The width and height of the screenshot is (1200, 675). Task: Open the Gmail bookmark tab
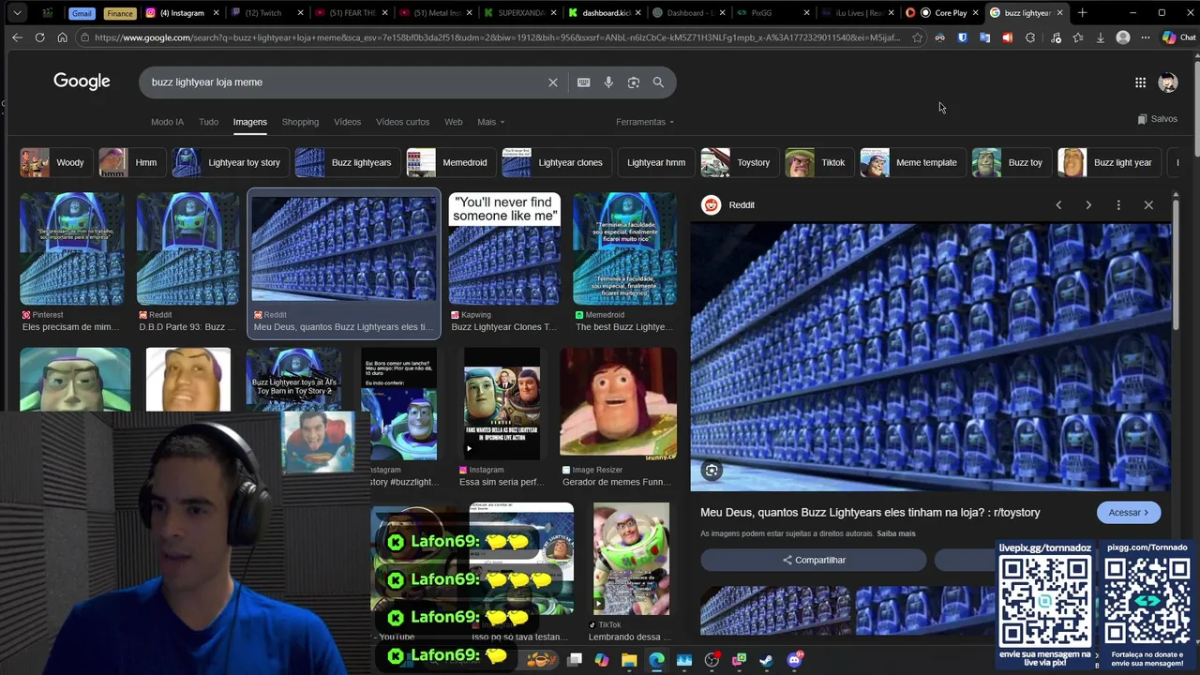(82, 13)
